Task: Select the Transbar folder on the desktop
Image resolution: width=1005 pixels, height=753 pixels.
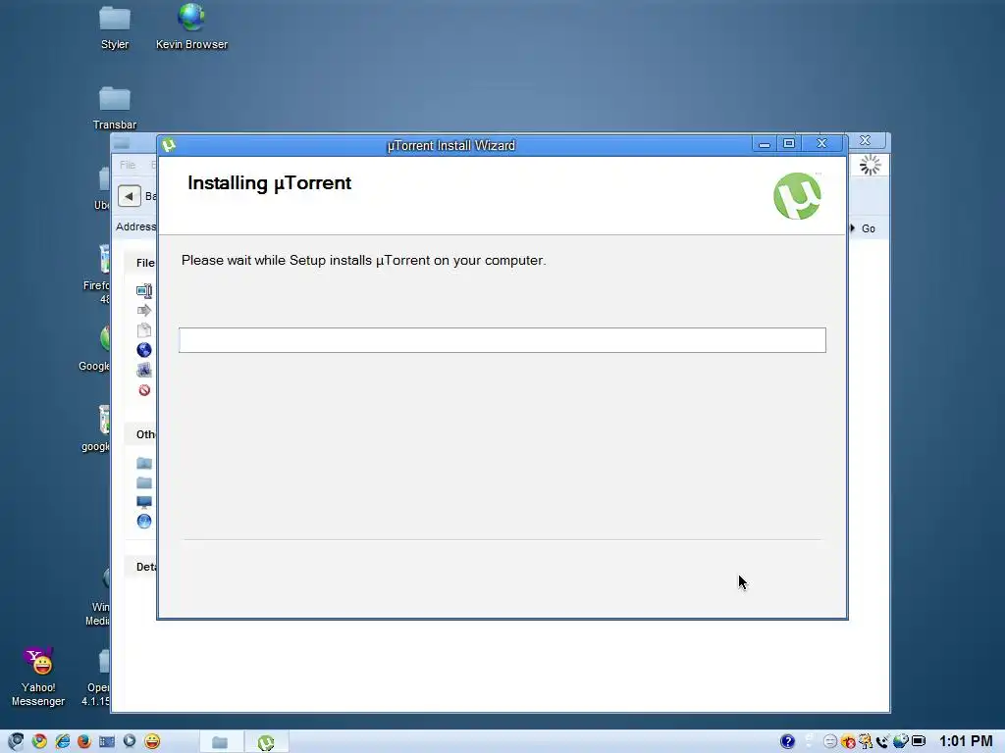Action: click(115, 108)
